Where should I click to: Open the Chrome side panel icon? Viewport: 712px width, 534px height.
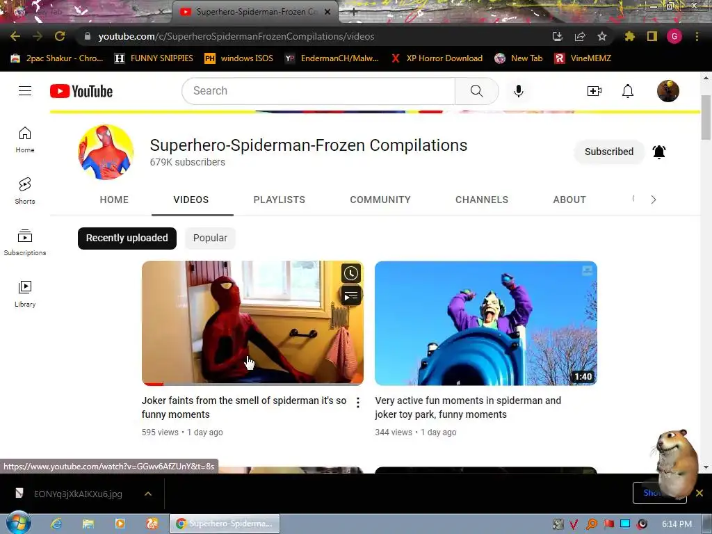tap(652, 36)
